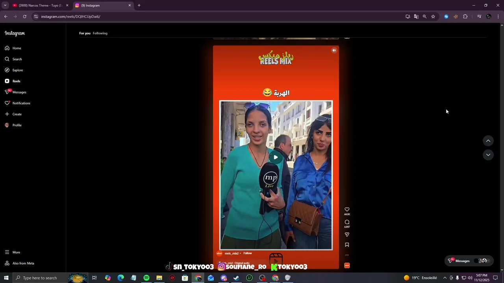This screenshot has width=504, height=283.
Task: Open Also from Meta menu
Action: pyautogui.click(x=20, y=263)
